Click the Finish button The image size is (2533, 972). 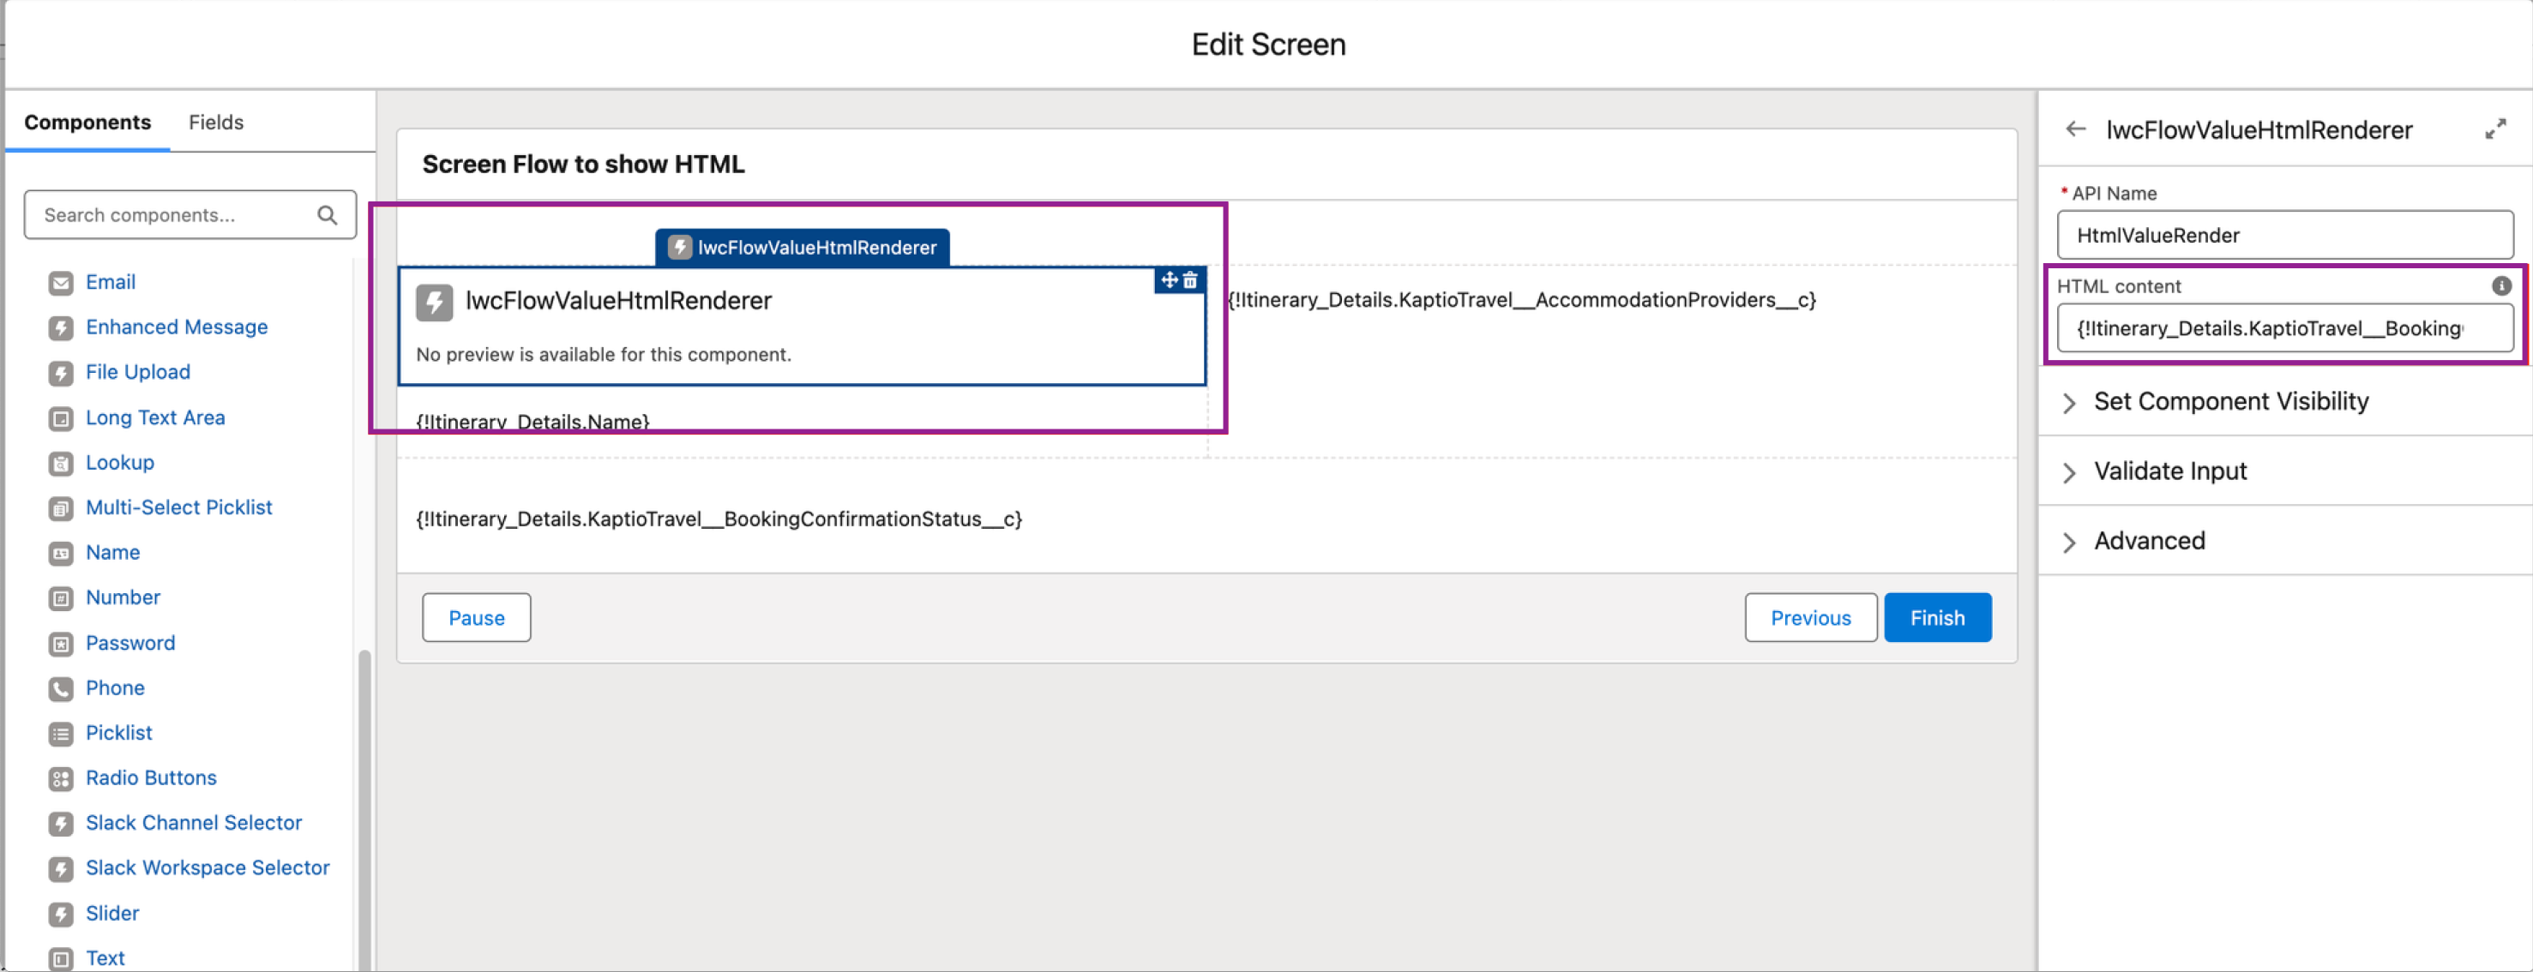coord(1936,618)
